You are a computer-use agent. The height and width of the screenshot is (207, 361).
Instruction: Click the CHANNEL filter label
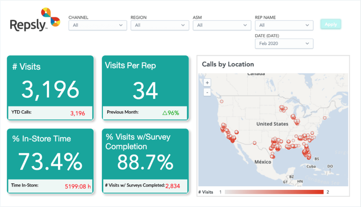coord(78,17)
